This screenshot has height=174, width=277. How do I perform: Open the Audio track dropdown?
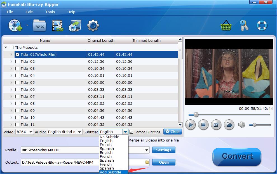coord(79,132)
